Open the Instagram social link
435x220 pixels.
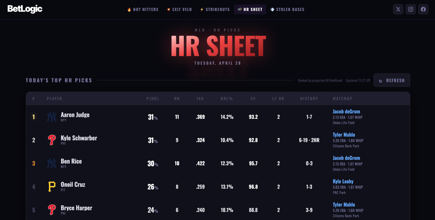point(411,9)
